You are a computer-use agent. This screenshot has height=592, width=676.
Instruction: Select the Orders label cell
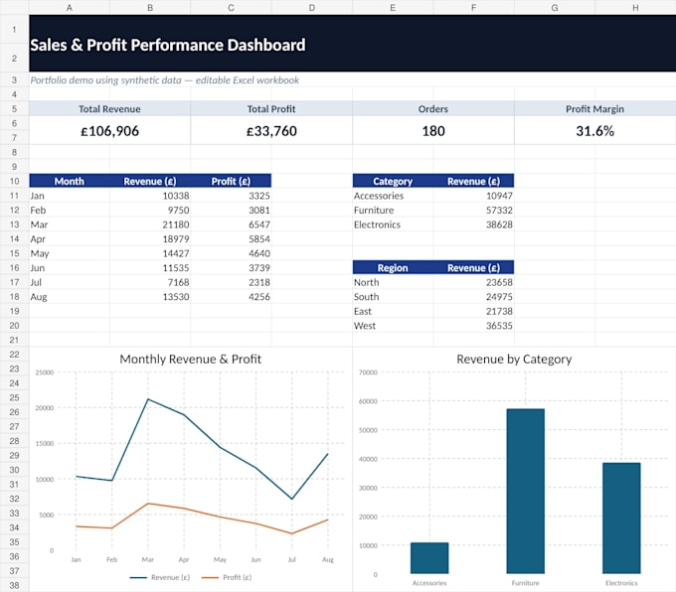coord(432,109)
